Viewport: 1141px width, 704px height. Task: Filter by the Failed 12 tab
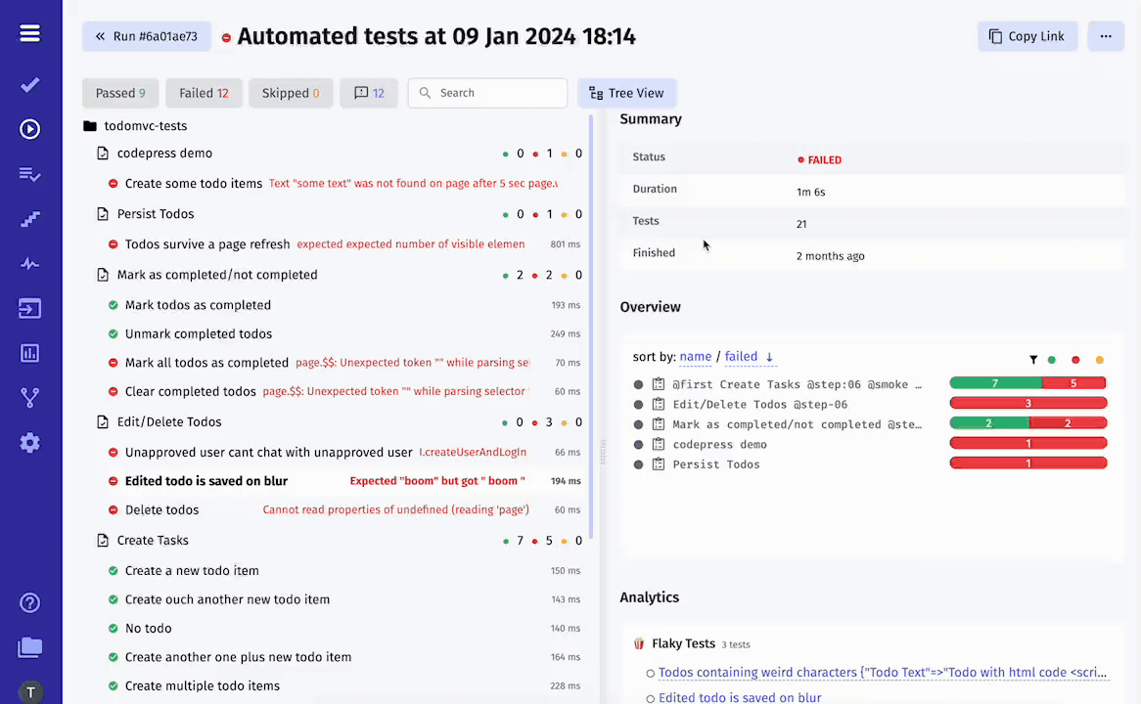coord(204,93)
